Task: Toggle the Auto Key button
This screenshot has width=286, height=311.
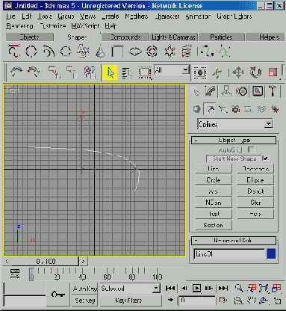Action: (85, 289)
